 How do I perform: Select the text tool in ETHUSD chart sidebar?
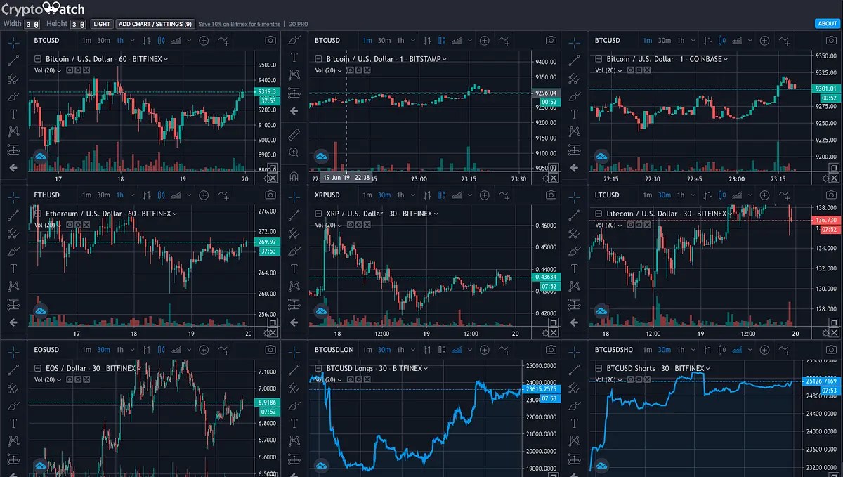coord(13,268)
